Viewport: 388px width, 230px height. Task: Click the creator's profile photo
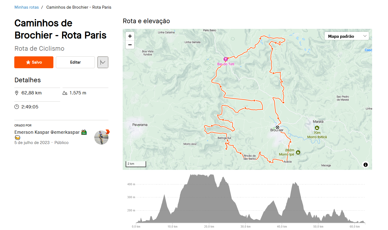pyautogui.click(x=101, y=138)
